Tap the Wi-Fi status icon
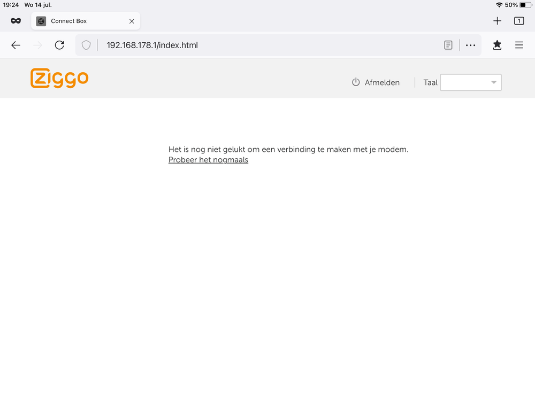This screenshot has width=535, height=401. 499,5
